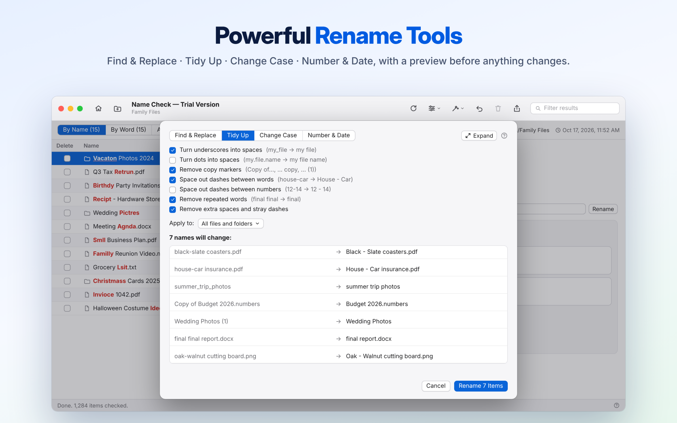
Task: Select the By Word (15) tab
Action: point(129,130)
